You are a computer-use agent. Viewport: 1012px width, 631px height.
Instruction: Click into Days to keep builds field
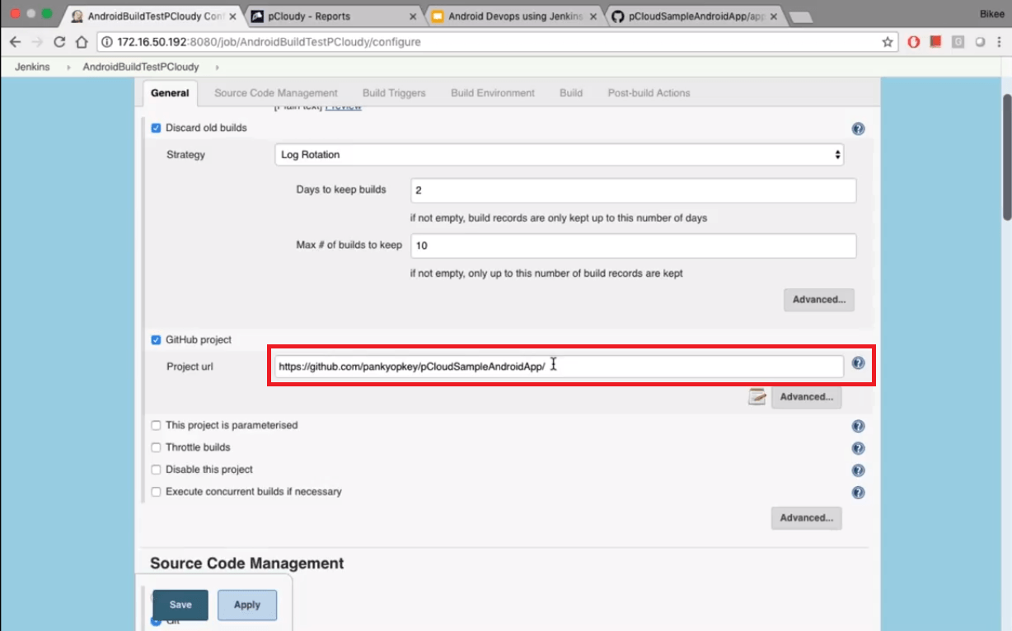pos(634,190)
